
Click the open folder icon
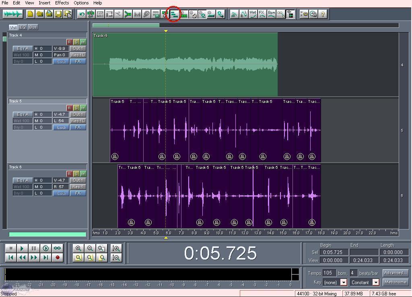[x=40, y=14]
